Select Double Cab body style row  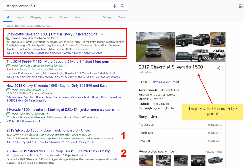click(x=181, y=133)
